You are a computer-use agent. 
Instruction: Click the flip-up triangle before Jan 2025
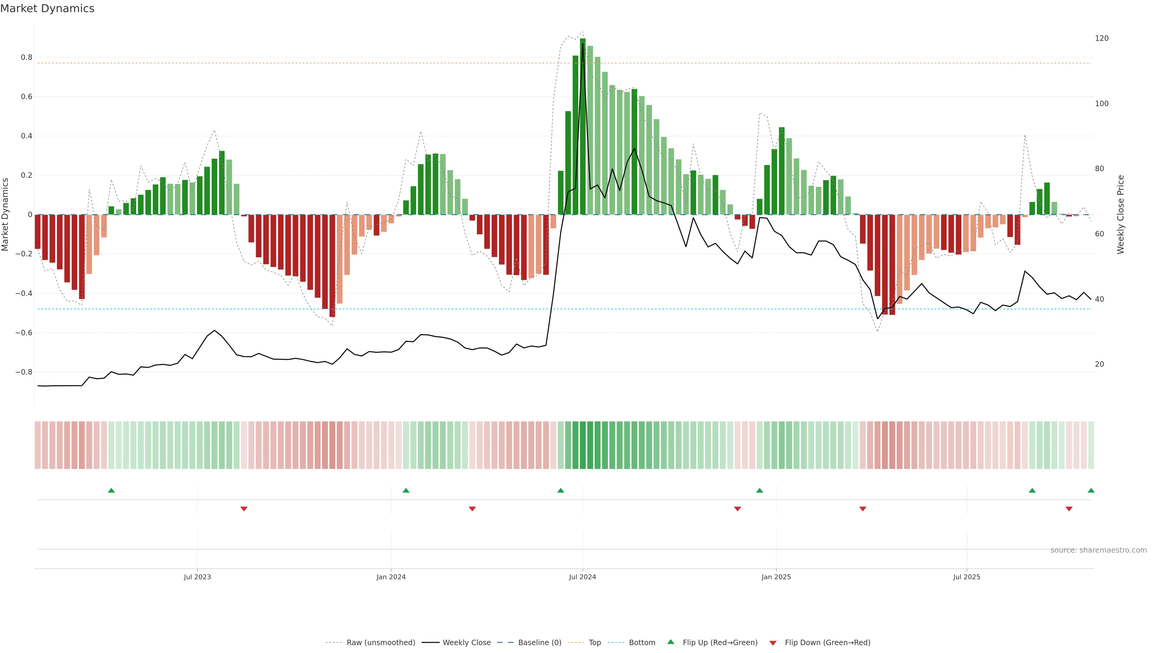(760, 490)
